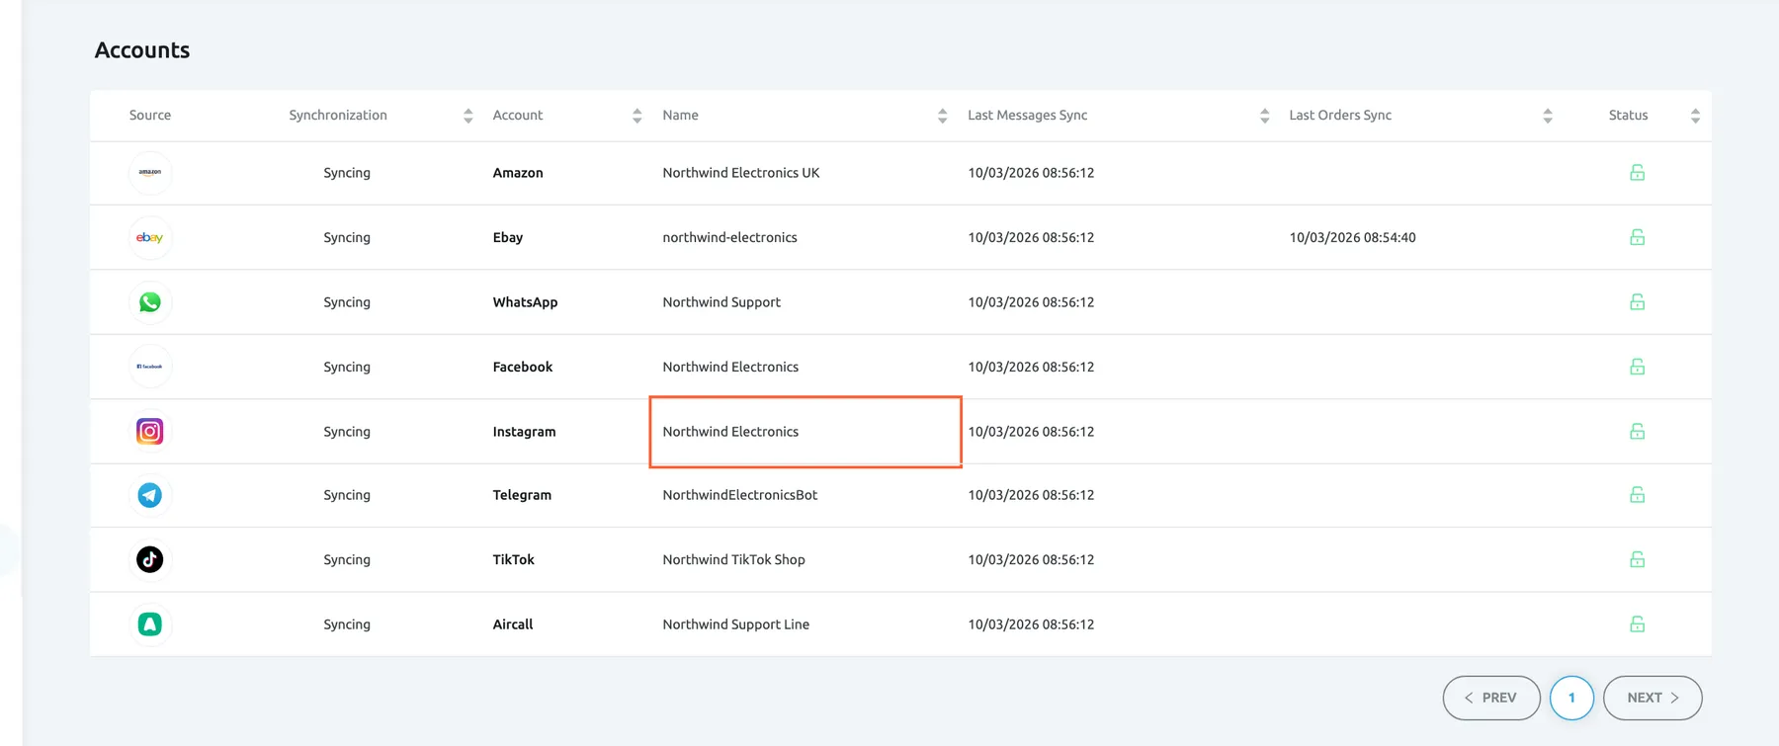Select the 'Northwind Support' name cell
1779x746 pixels.
[721, 302]
